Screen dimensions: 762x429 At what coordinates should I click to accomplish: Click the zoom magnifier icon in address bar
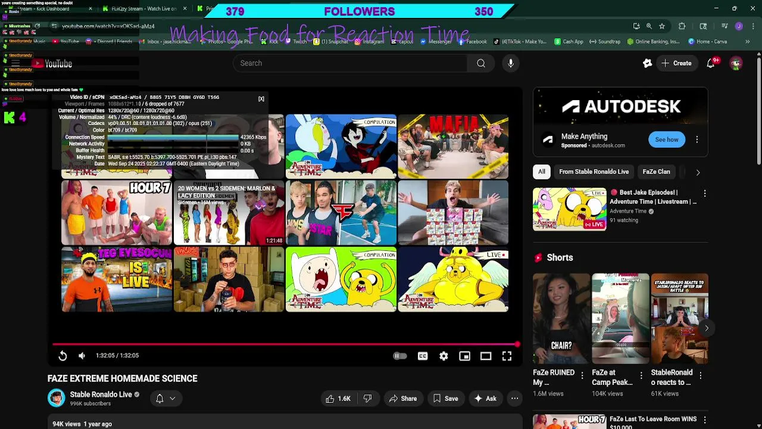(x=649, y=26)
